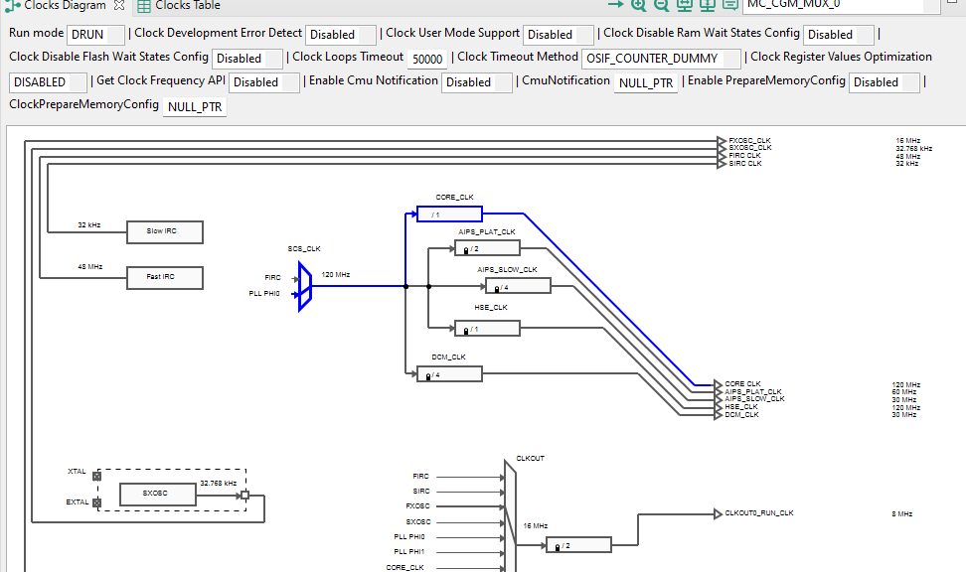The width and height of the screenshot is (966, 572).
Task: Expand the MC_CGM_MUX_0 selector combo box
Action: (841, 5)
